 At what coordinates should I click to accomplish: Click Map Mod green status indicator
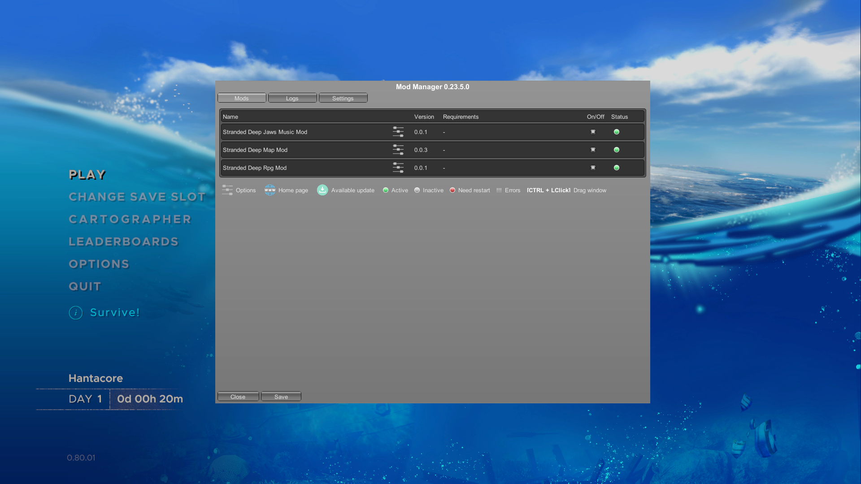[x=616, y=150]
